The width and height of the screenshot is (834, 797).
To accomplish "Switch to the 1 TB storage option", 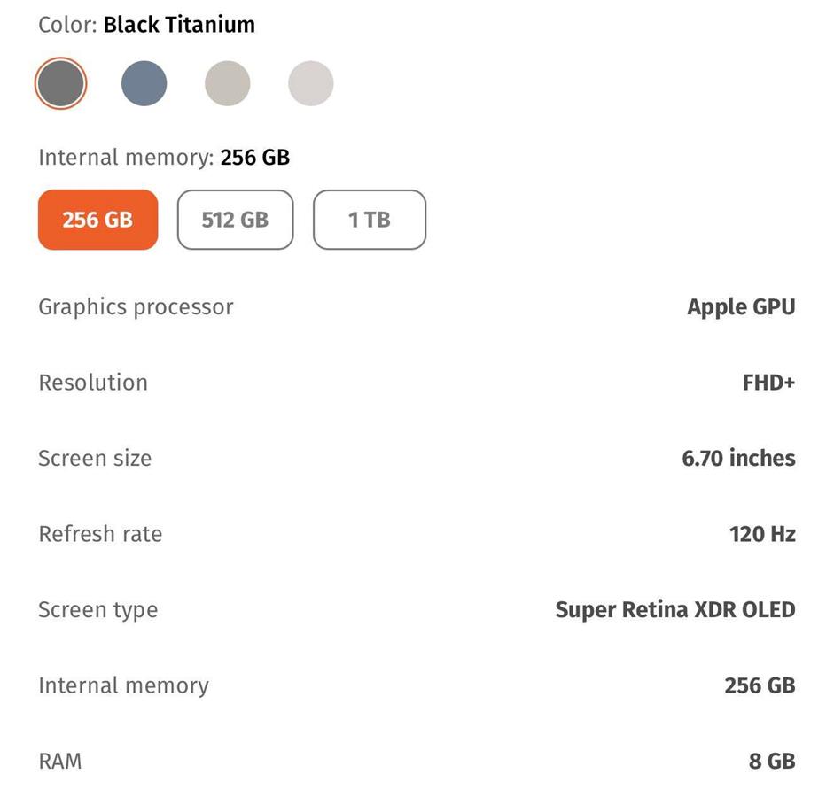I will coord(370,220).
